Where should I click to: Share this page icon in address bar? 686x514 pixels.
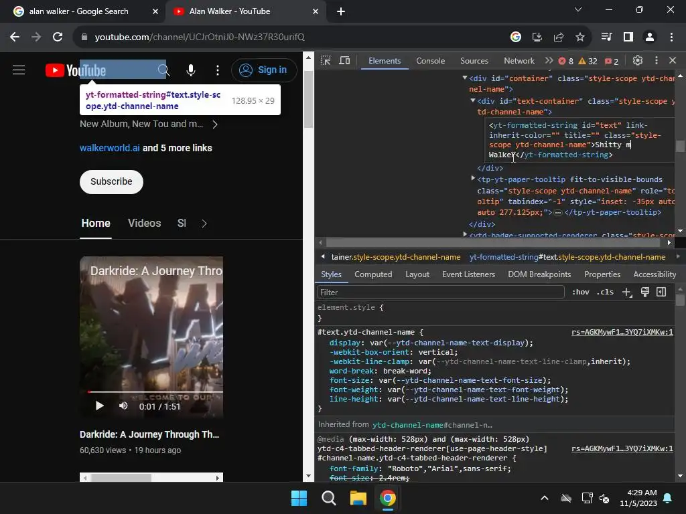pyautogui.click(x=559, y=37)
